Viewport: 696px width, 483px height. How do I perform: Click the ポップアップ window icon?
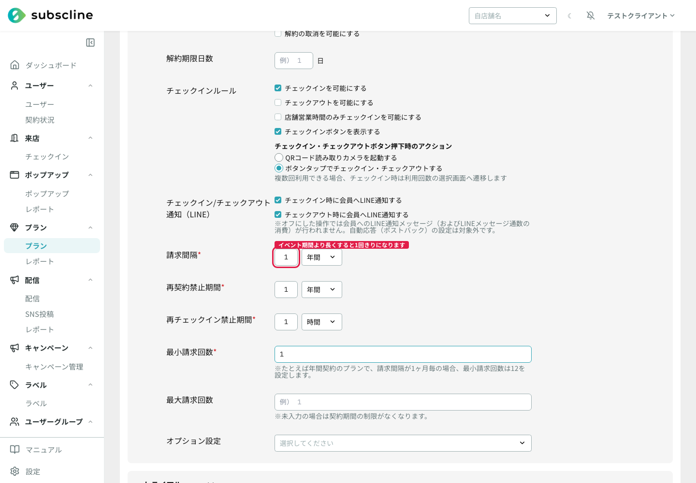click(x=15, y=175)
